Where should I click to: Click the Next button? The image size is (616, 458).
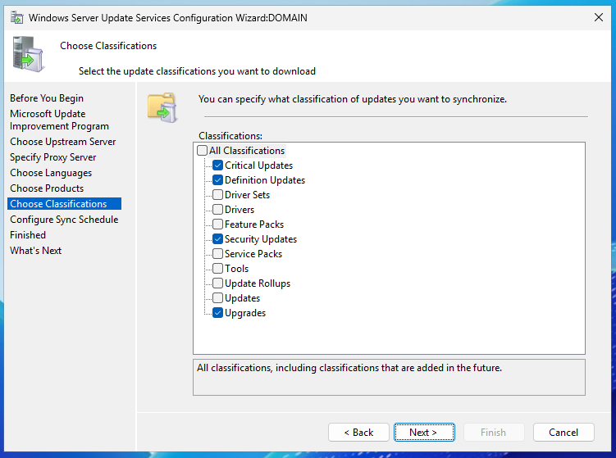click(422, 433)
